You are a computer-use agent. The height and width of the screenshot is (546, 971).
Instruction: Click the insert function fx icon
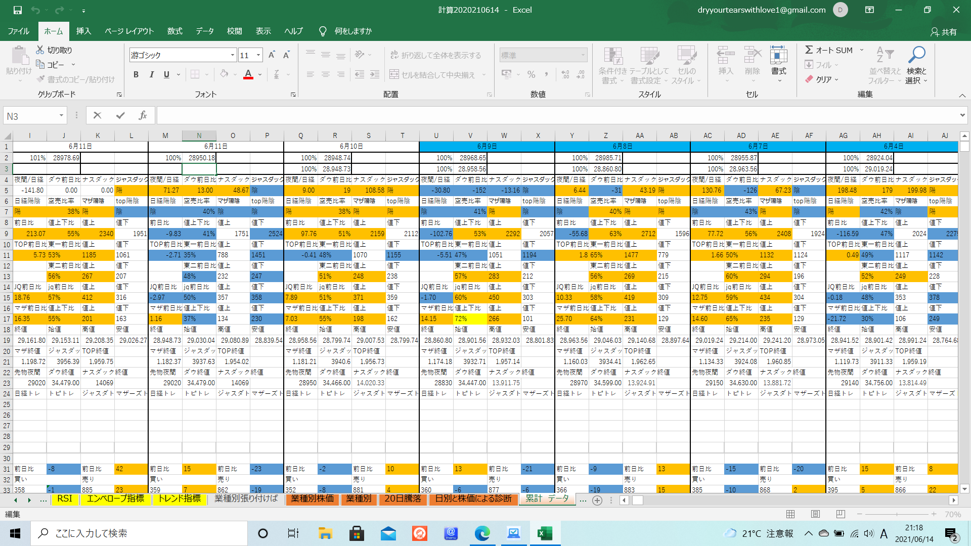pyautogui.click(x=143, y=116)
